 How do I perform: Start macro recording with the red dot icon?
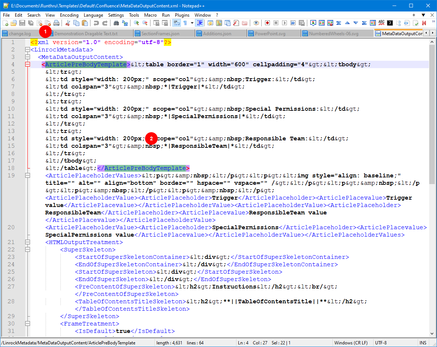[x=267, y=23]
